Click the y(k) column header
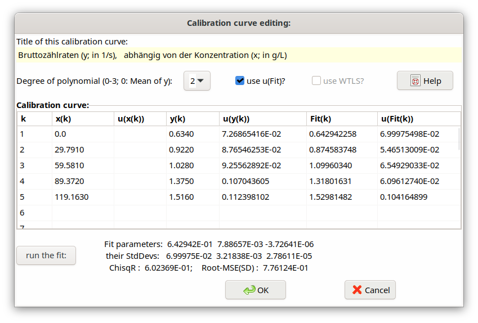478x323 pixels. point(193,119)
